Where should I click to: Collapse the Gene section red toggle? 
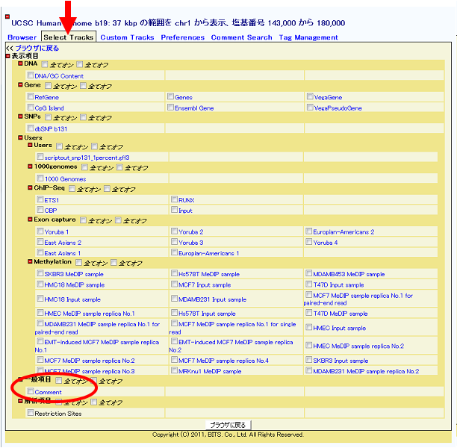20,85
